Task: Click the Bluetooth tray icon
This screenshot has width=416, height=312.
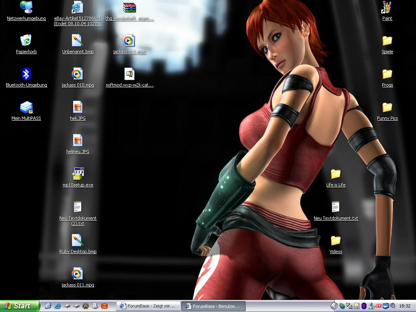Action: [364, 306]
